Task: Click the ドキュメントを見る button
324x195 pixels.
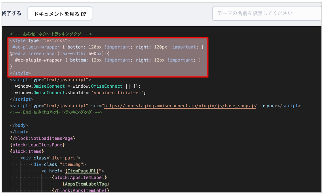Action: (60, 14)
